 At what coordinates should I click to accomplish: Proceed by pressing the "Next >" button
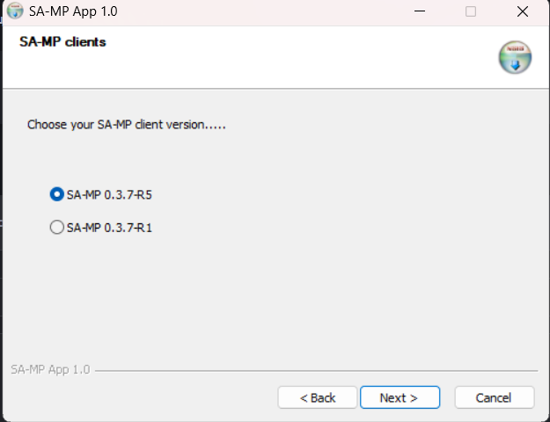[400, 397]
